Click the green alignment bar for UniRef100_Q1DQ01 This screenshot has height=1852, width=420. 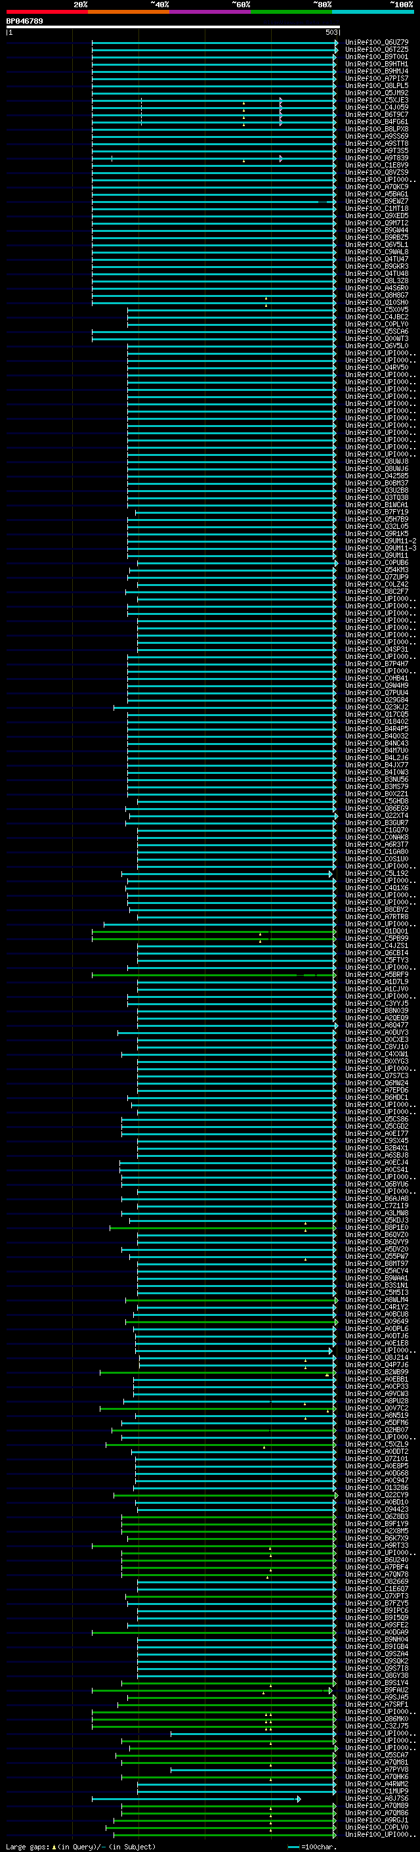pos(214,932)
